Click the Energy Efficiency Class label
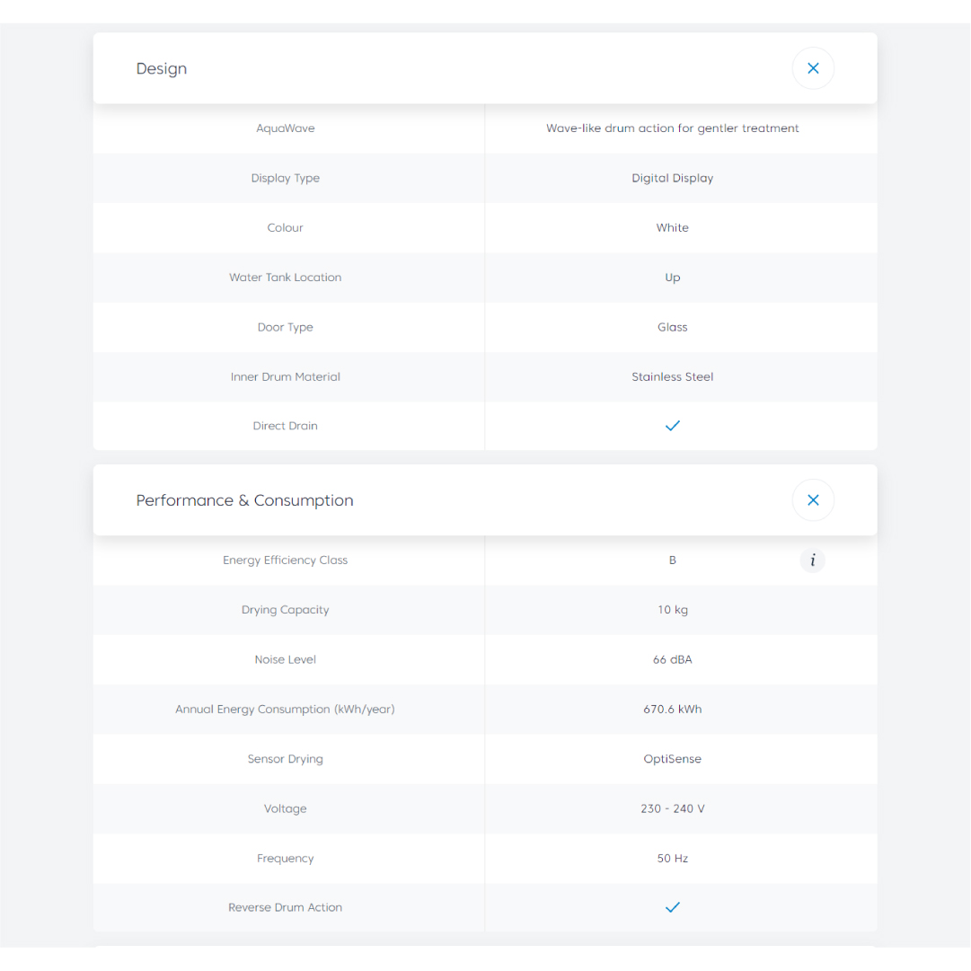This screenshot has height=971, width=971. [x=285, y=561]
